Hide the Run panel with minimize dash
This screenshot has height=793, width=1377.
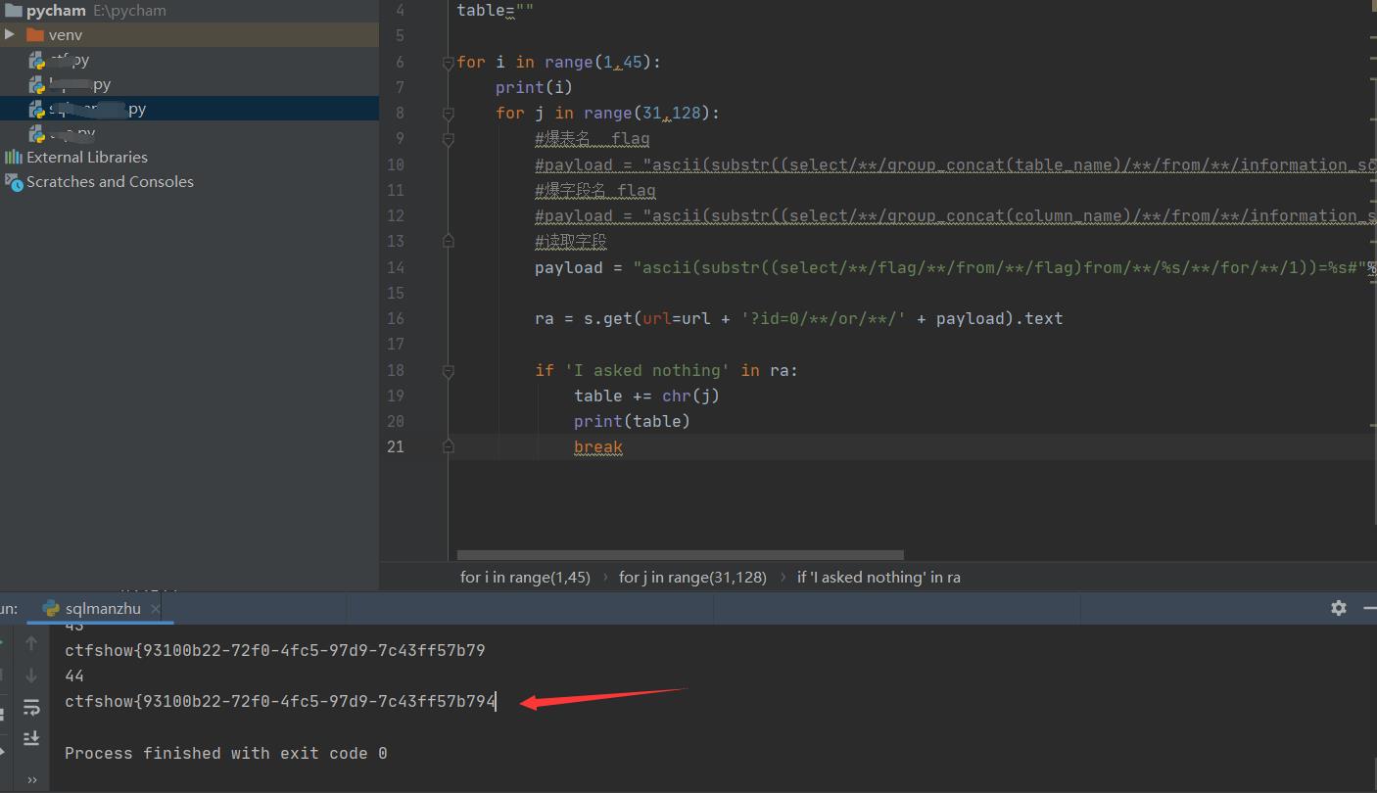click(1369, 608)
